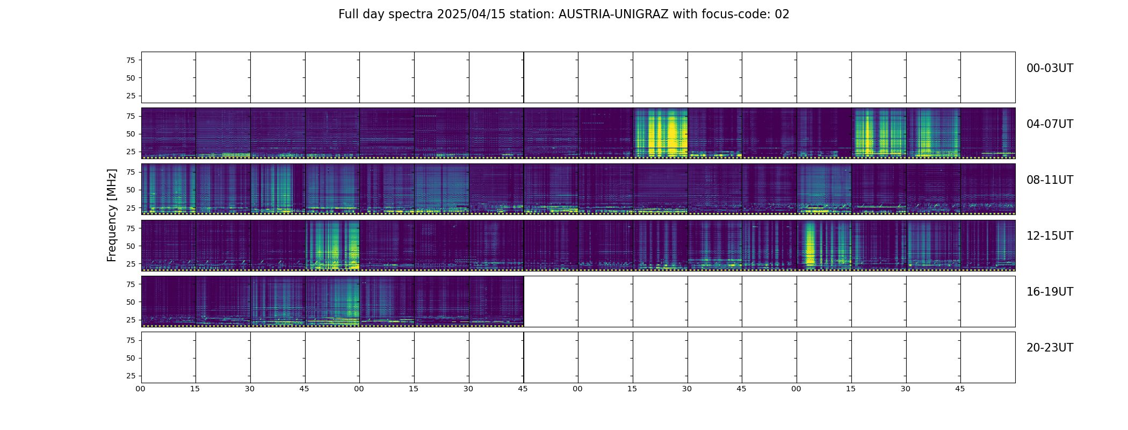Open the 14:30 spectrogram in 12-15UT row

click(715, 245)
